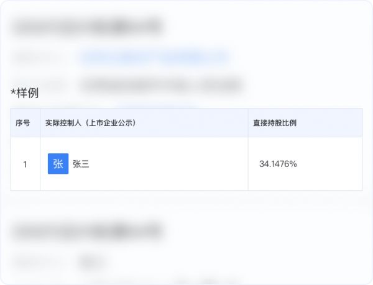Select row number 1 cell
The width and height of the screenshot is (373, 285).
pyautogui.click(x=25, y=164)
